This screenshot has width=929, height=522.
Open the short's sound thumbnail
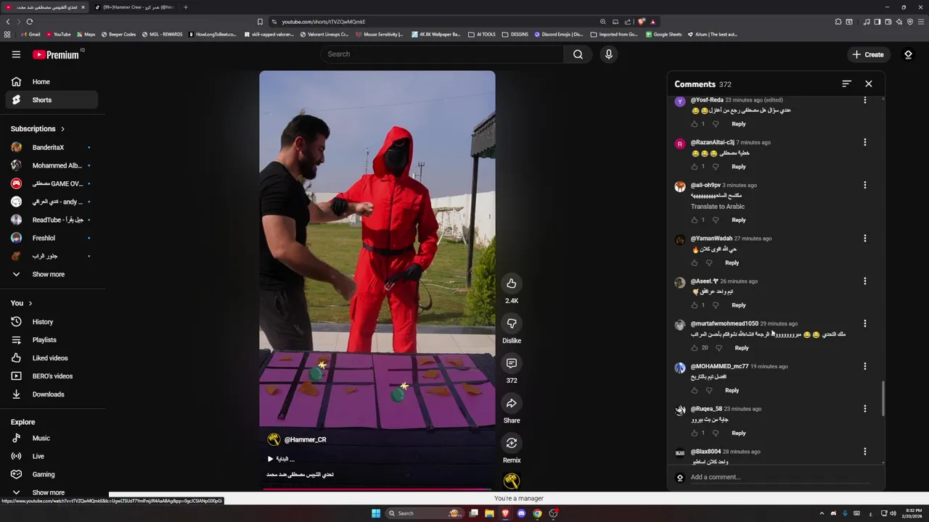[512, 481]
